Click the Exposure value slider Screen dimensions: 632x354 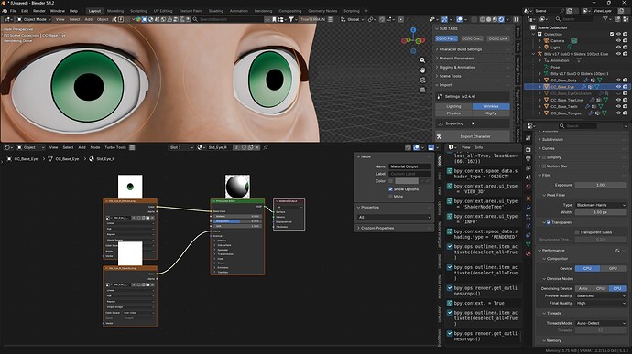click(x=600, y=185)
